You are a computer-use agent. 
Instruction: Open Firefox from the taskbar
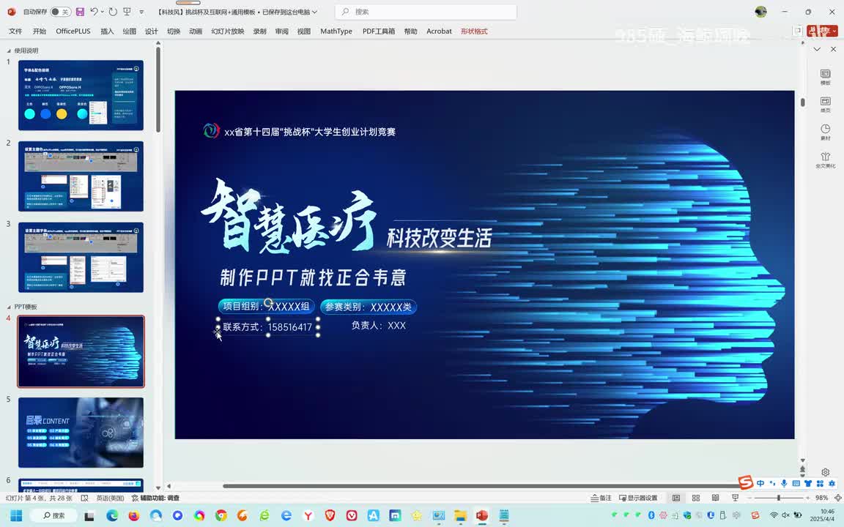click(x=133, y=515)
